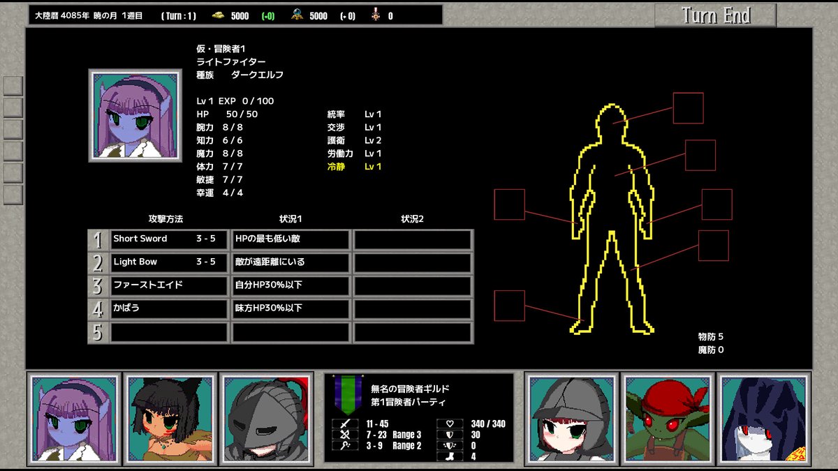
Task: Select the foot equipment slot
Action: (509, 306)
